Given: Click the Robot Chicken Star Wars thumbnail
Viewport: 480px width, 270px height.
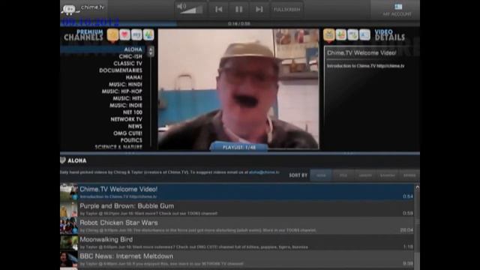Looking at the screenshot, I should point(69,226).
